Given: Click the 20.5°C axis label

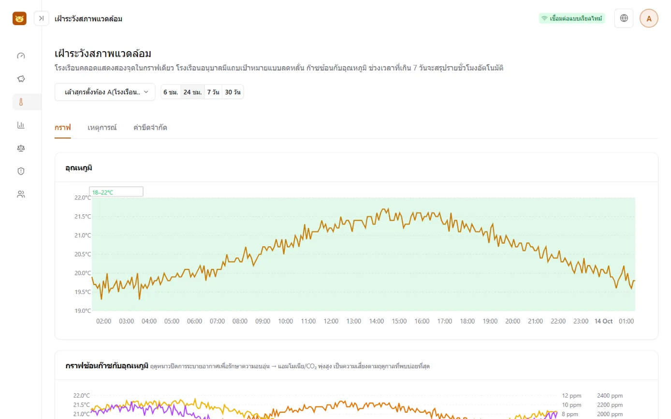Looking at the screenshot, I should pyautogui.click(x=82, y=254).
